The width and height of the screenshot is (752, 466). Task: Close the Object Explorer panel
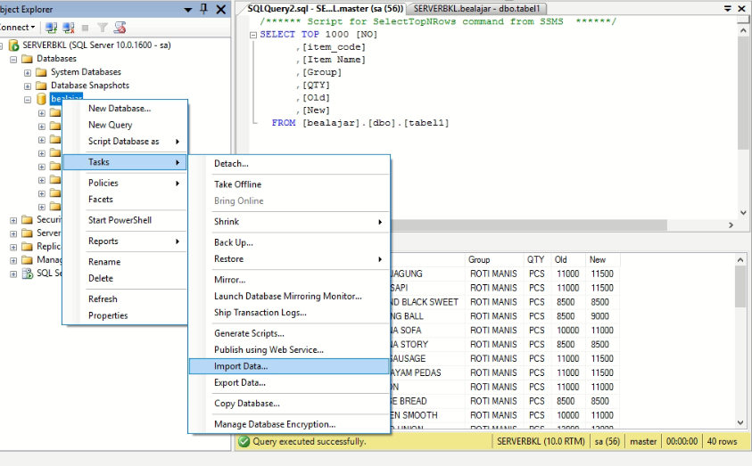tap(220, 9)
